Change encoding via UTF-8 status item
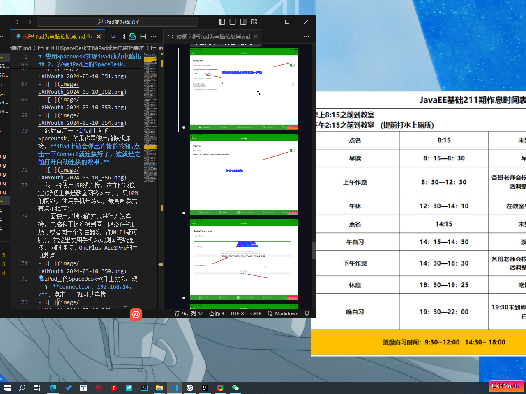This screenshot has width=526, height=394. [237, 313]
